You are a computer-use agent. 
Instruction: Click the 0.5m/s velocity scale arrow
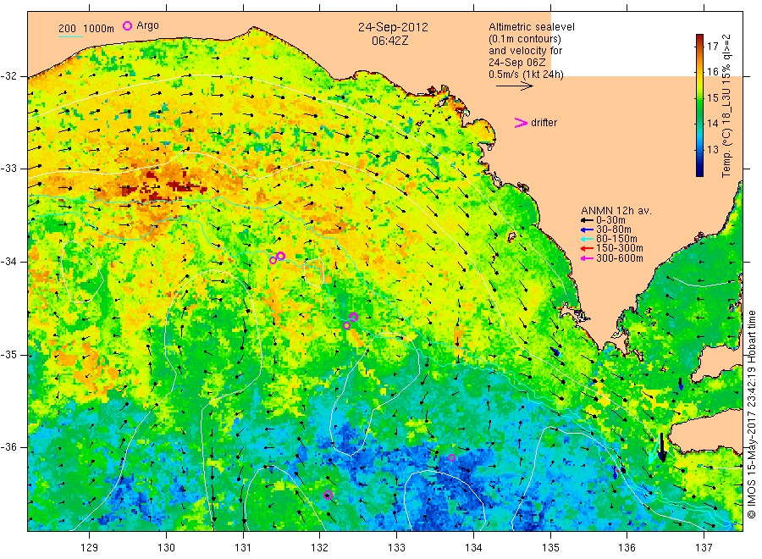click(x=515, y=86)
